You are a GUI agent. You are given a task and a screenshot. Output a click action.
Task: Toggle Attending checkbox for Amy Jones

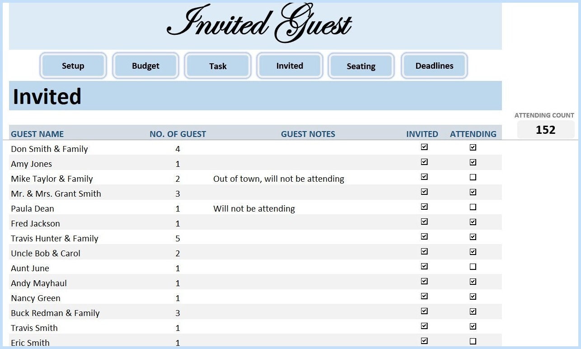click(x=473, y=162)
